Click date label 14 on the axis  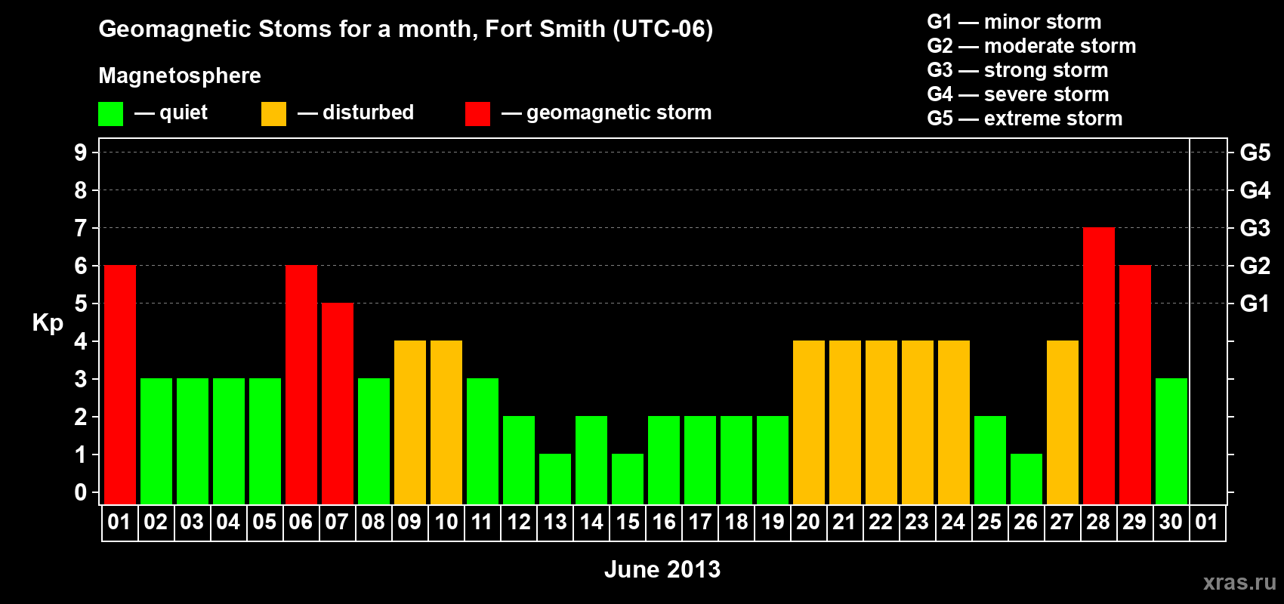pos(591,522)
